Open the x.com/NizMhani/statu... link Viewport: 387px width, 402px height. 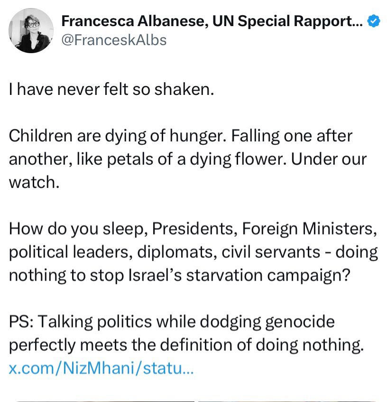point(101,368)
